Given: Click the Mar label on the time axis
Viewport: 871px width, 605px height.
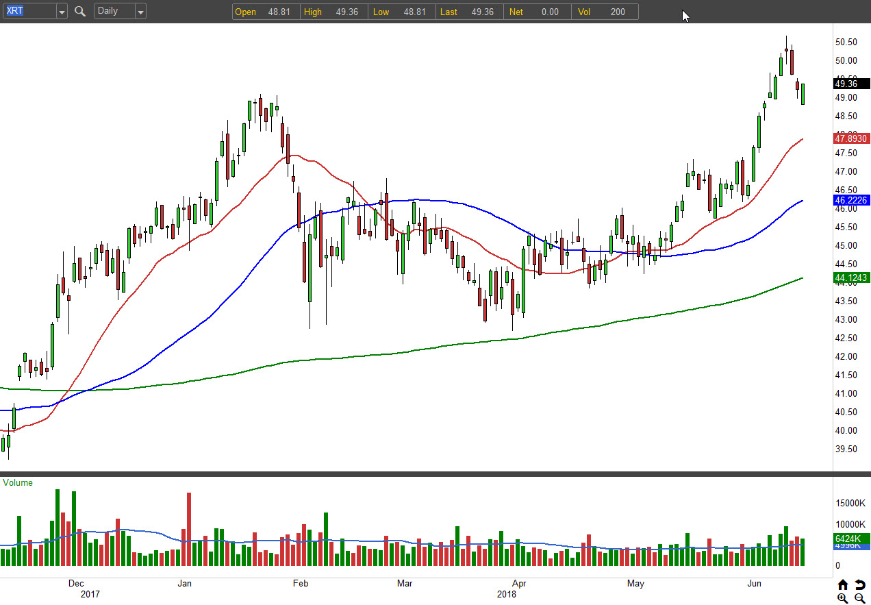Looking at the screenshot, I should pyautogui.click(x=405, y=583).
